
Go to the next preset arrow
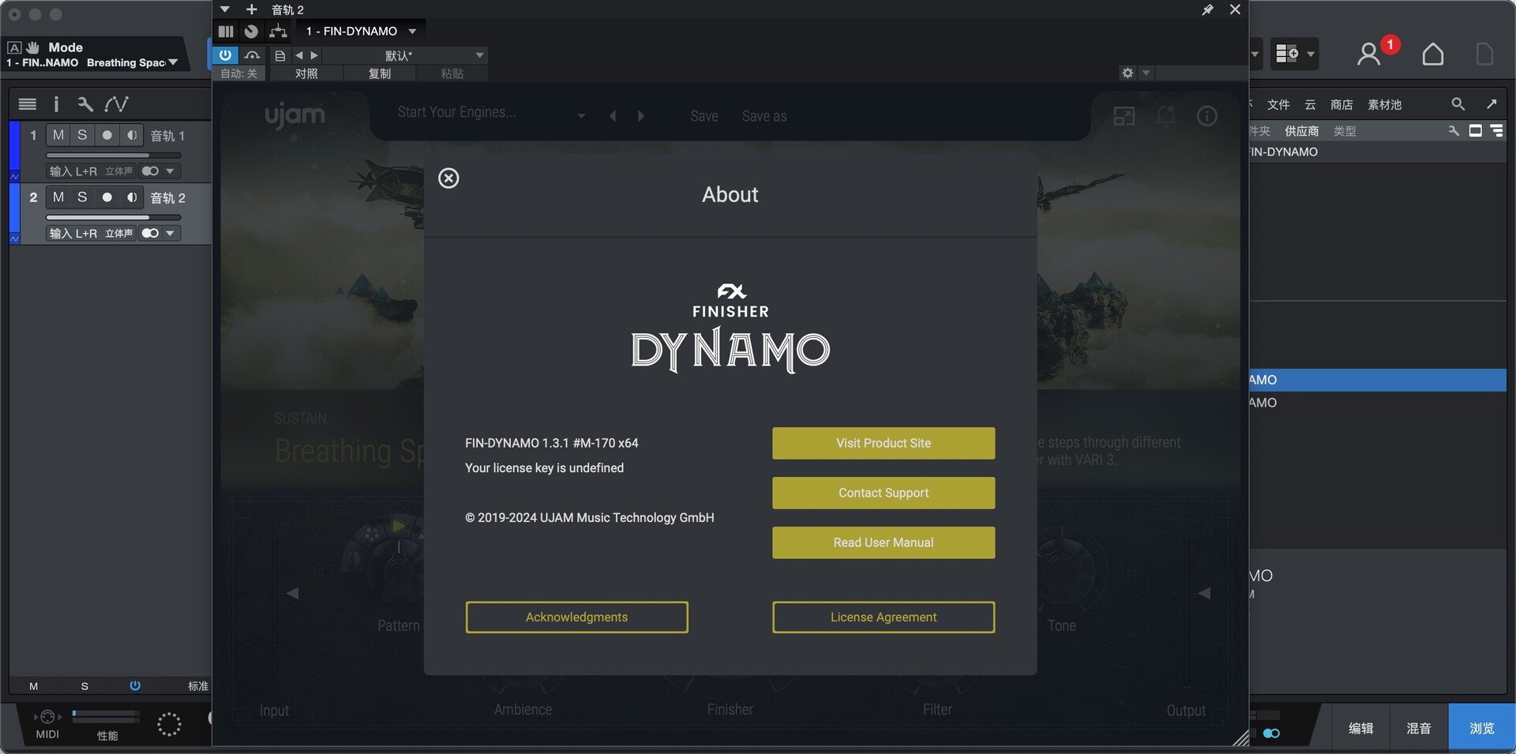coord(314,55)
